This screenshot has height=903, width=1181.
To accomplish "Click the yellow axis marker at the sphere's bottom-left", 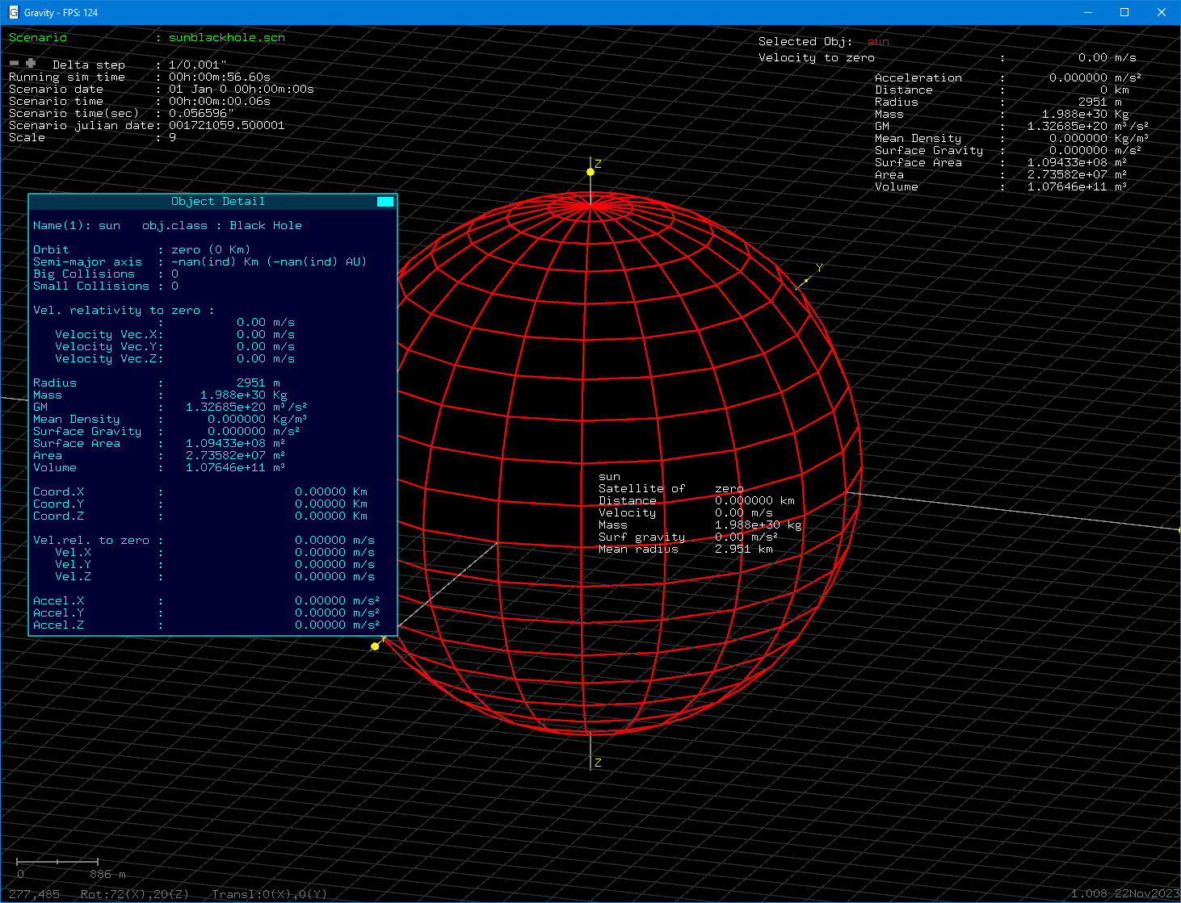I will pos(375,646).
